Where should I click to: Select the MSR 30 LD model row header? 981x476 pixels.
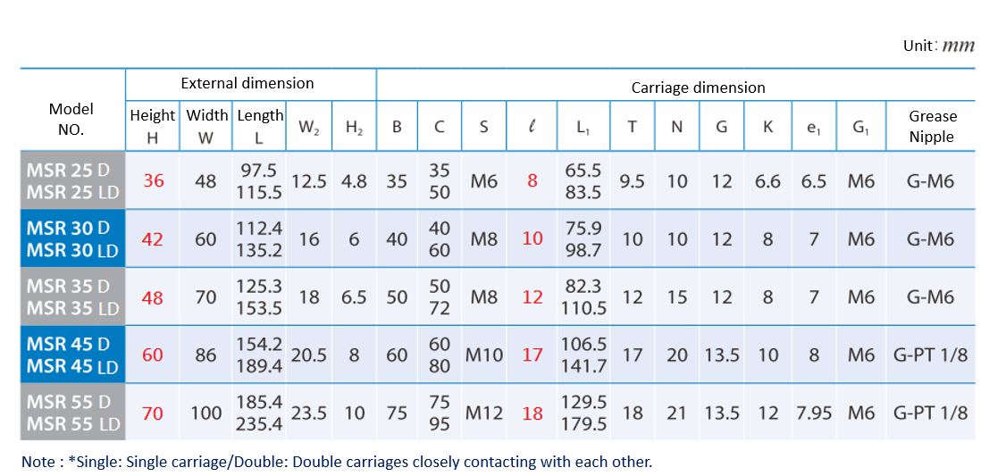pyautogui.click(x=72, y=251)
